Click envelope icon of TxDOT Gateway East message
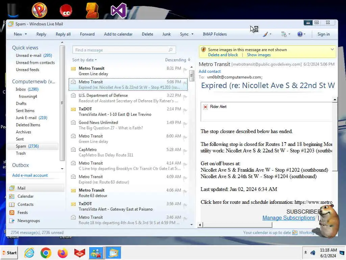This screenshot has height=260, width=346. point(73,204)
